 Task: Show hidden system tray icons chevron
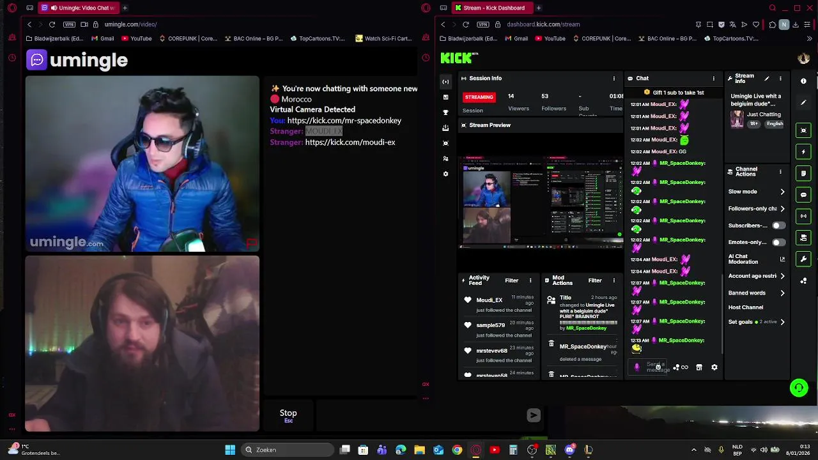coord(694,450)
